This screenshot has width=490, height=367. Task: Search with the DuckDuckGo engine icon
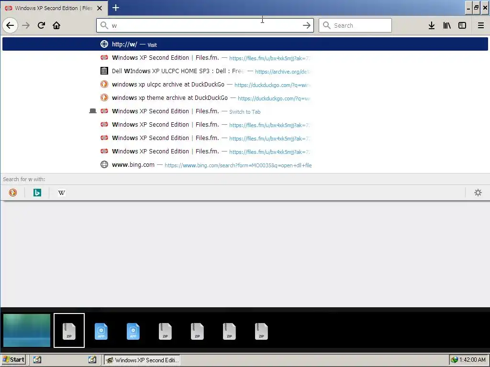[x=13, y=193]
